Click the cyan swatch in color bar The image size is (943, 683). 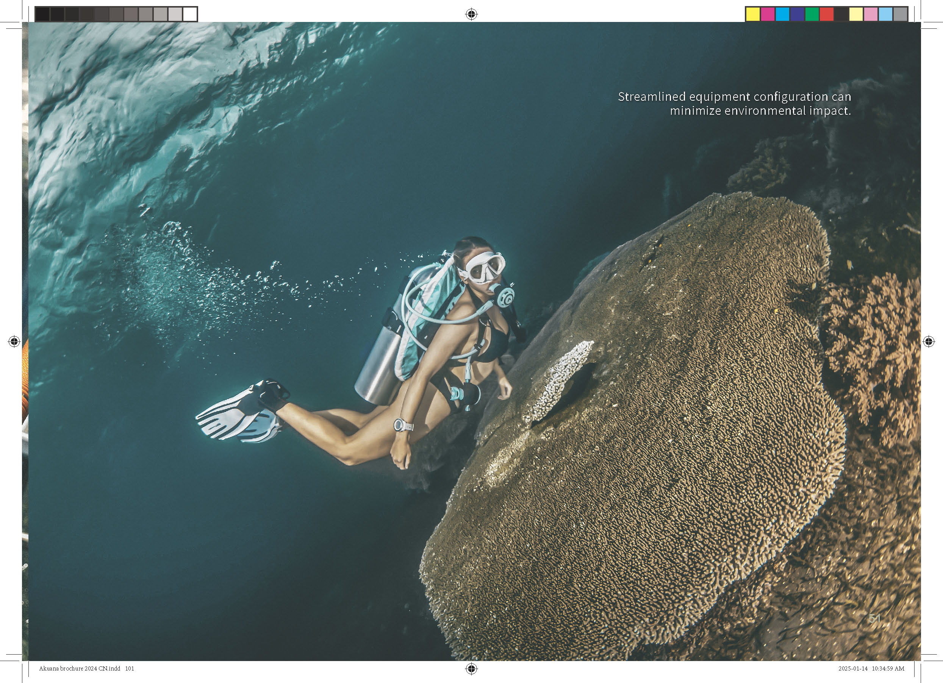(x=782, y=14)
